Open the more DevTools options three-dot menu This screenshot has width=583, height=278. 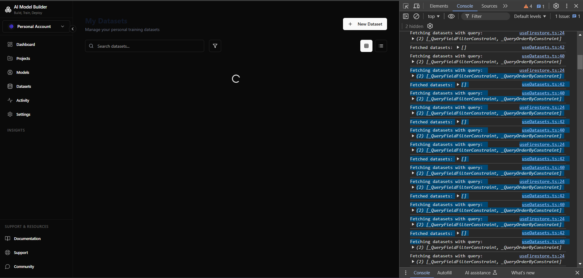566,6
